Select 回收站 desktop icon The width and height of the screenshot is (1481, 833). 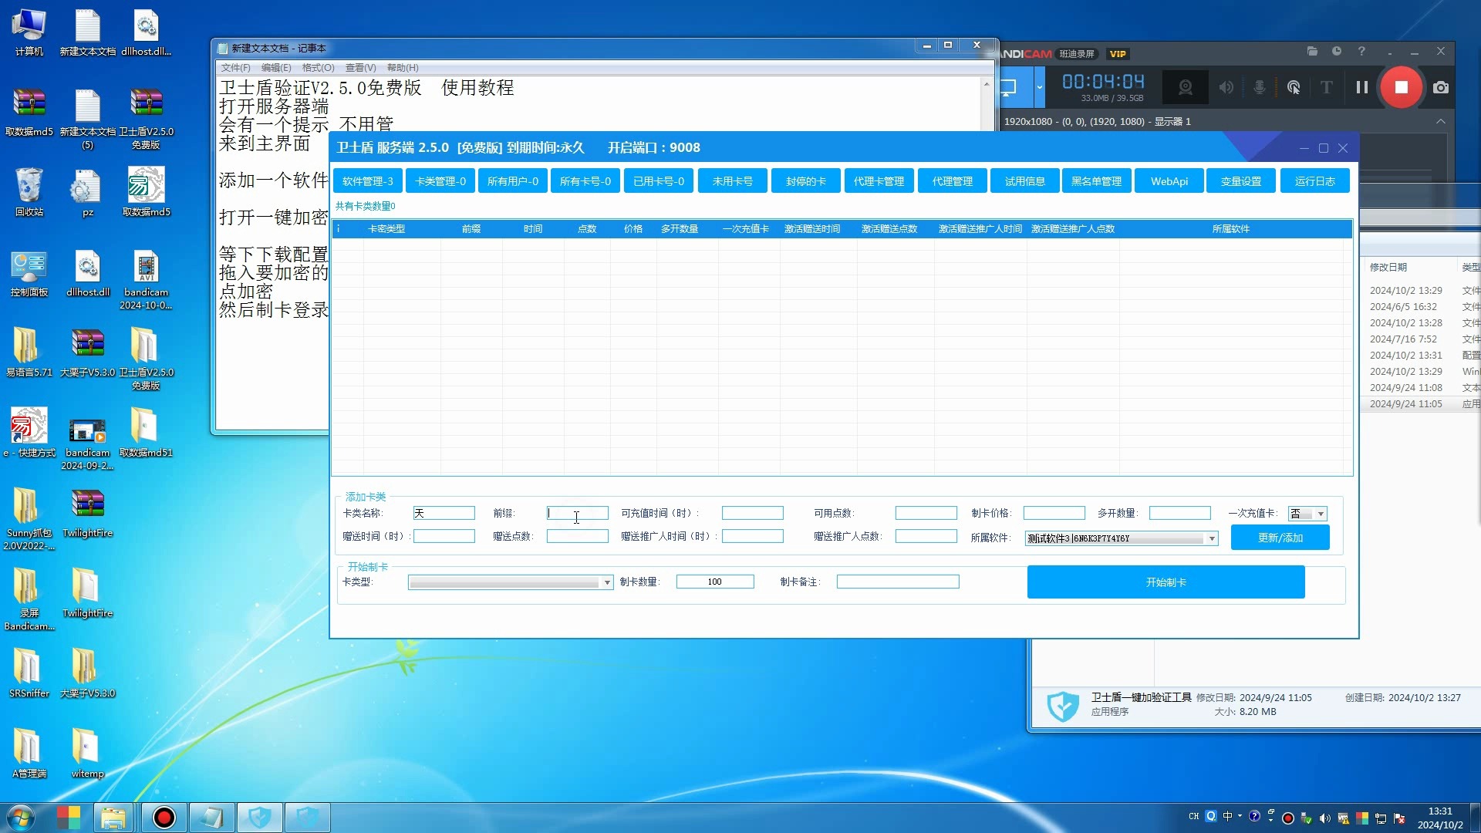coord(29,191)
